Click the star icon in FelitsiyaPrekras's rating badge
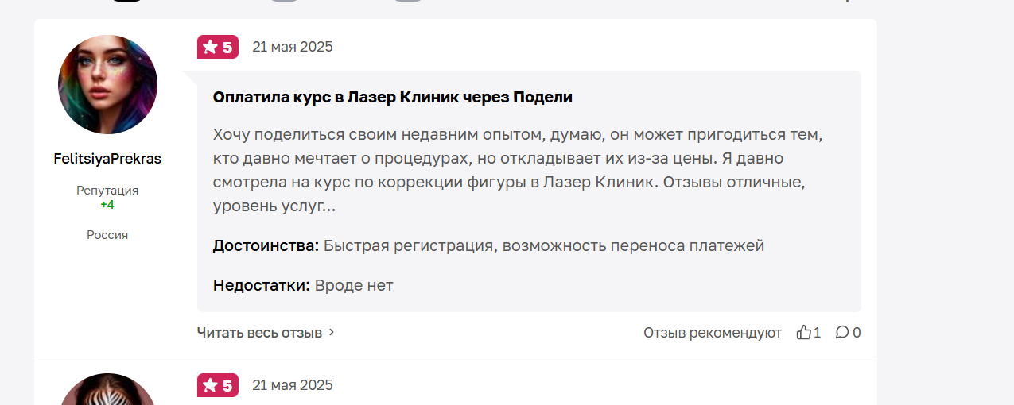The width and height of the screenshot is (1014, 405). 210,48
